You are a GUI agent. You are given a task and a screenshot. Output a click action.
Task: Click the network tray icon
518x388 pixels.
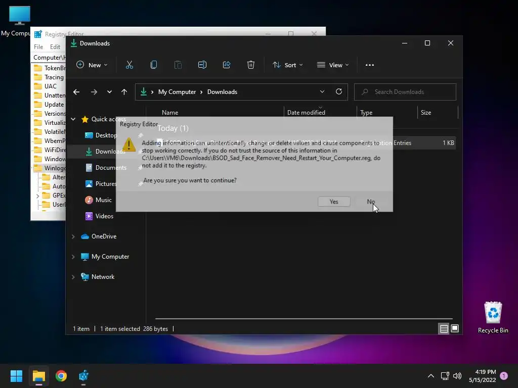tap(445, 376)
